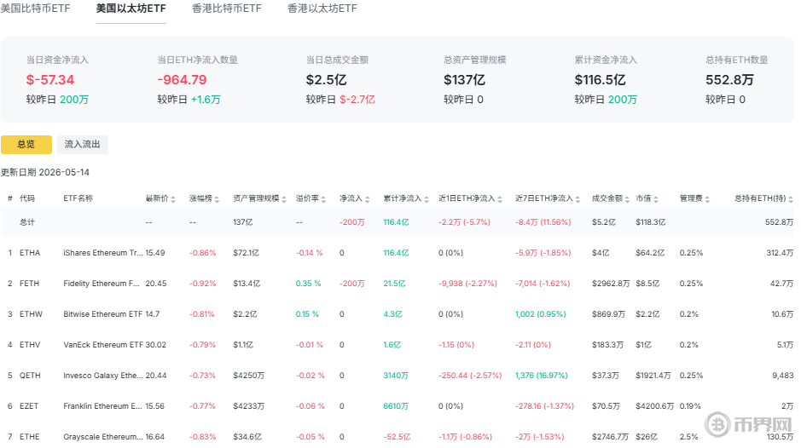Open the 香港比特币ETF tab
The height and width of the screenshot is (448, 801).
coord(226,9)
